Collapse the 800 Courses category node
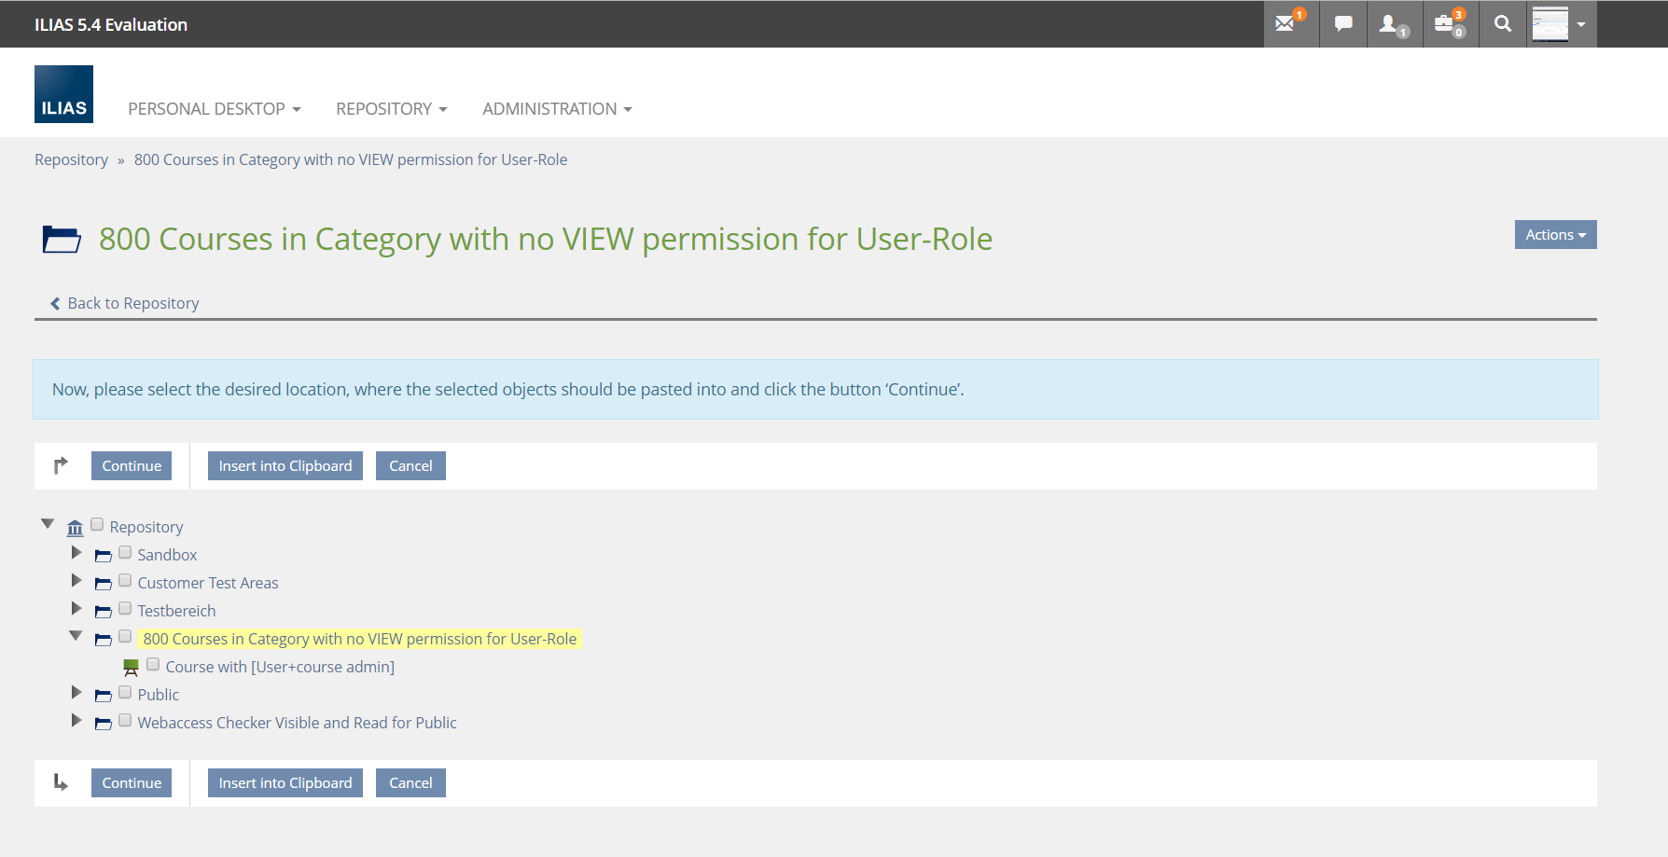1668x857 pixels. coord(76,636)
